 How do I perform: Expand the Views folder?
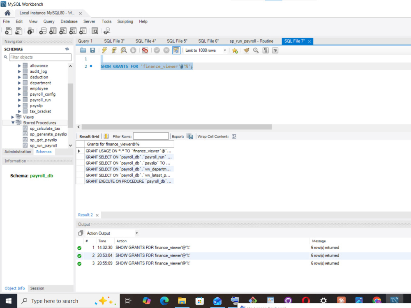point(13,117)
